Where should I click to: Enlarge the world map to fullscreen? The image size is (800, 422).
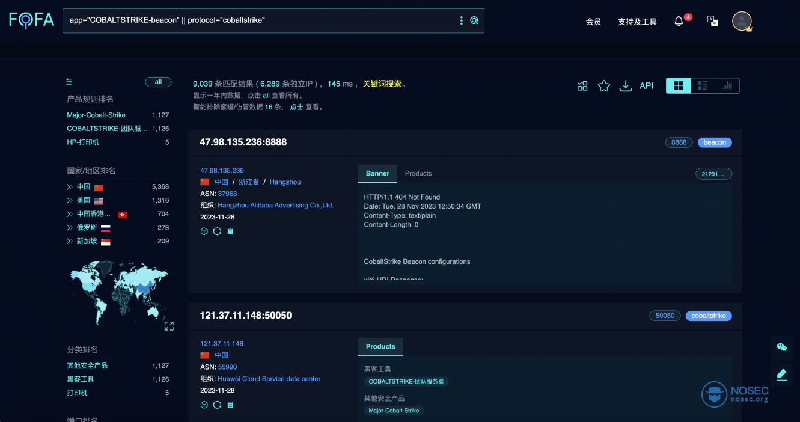(169, 326)
